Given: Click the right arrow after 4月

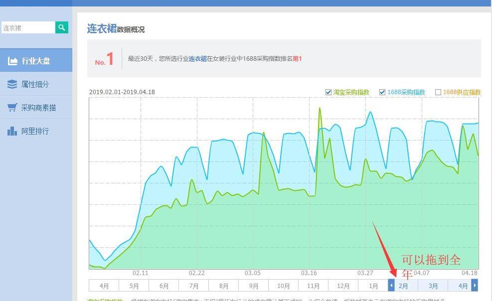Looking at the screenshot, I should click(474, 285).
